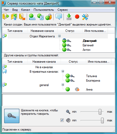
Task: Click the Название канала column header in top list
Action: tap(42, 31)
